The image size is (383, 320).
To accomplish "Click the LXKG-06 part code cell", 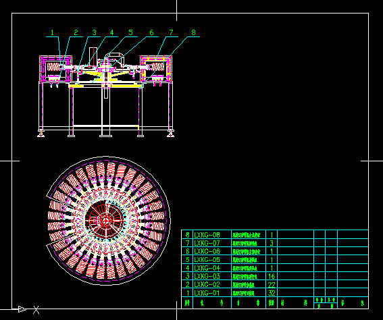I will [x=212, y=251].
